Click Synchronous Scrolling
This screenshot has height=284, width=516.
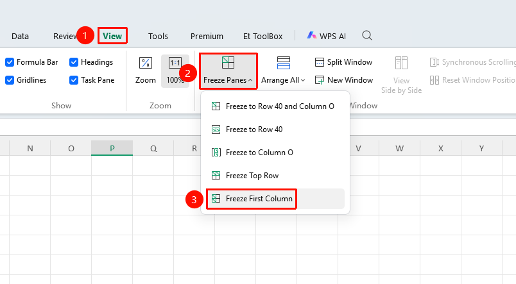[x=472, y=62]
